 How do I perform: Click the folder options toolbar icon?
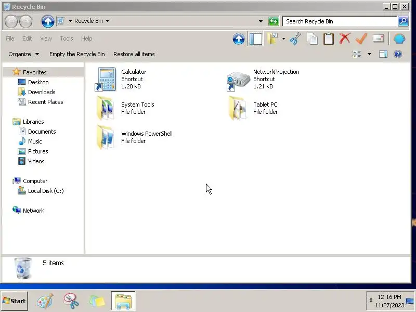tap(272, 39)
